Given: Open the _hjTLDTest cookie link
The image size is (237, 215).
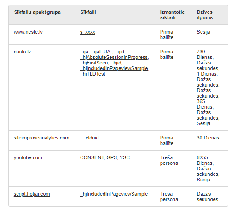Looking at the screenshot, I should [x=92, y=74].
